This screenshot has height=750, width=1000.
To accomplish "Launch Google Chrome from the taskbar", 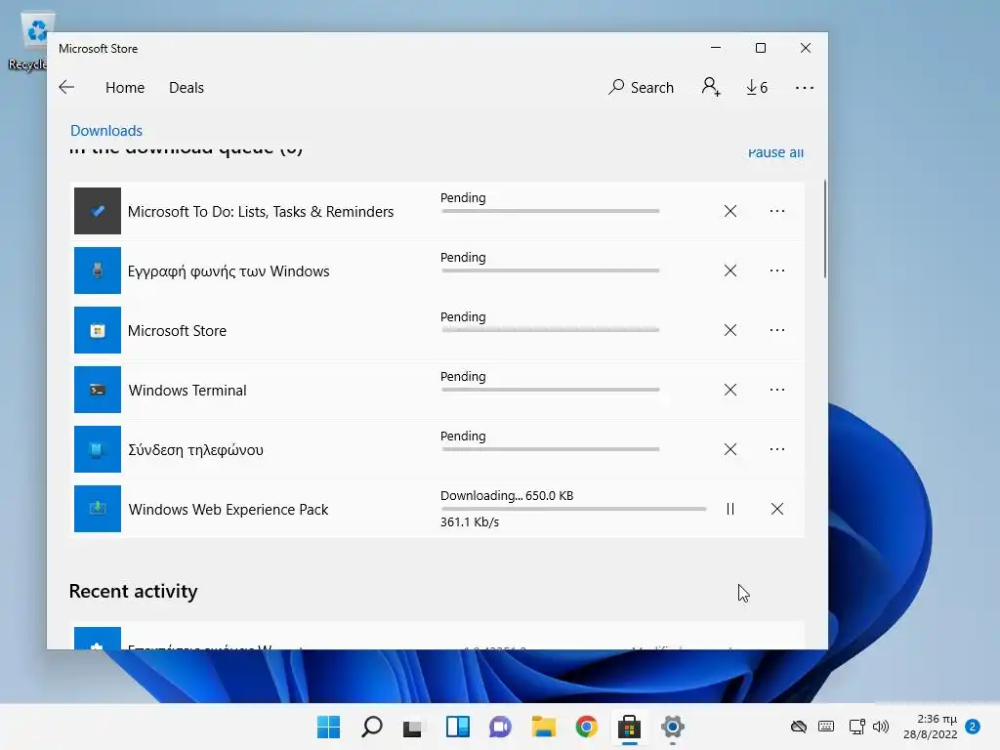I will [x=587, y=727].
